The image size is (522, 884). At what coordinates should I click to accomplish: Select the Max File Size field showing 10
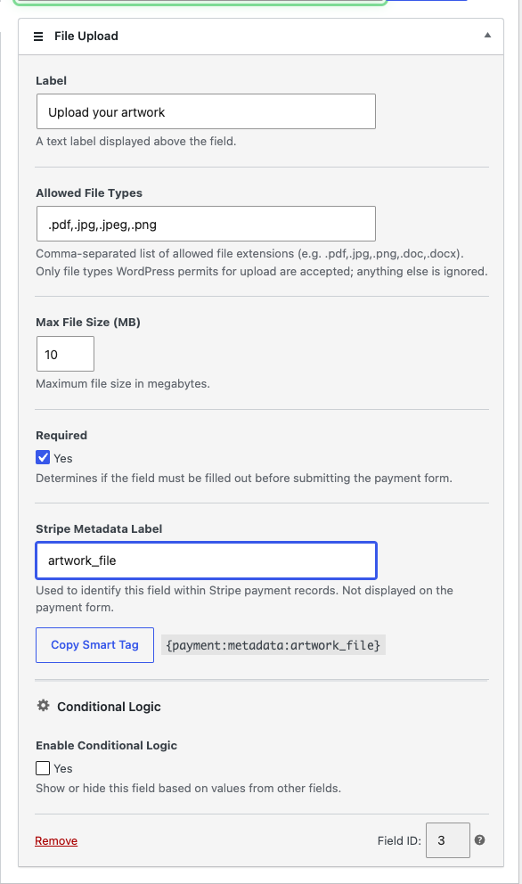pyautogui.click(x=65, y=354)
